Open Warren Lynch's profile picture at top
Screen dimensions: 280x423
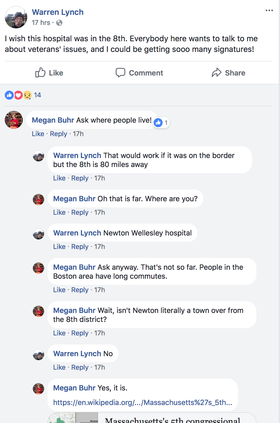(x=16, y=17)
